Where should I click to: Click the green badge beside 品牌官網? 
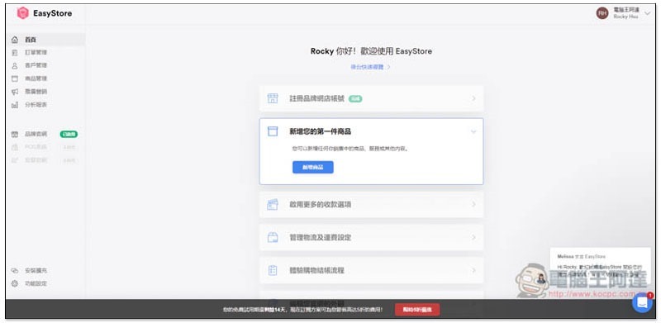pos(69,134)
